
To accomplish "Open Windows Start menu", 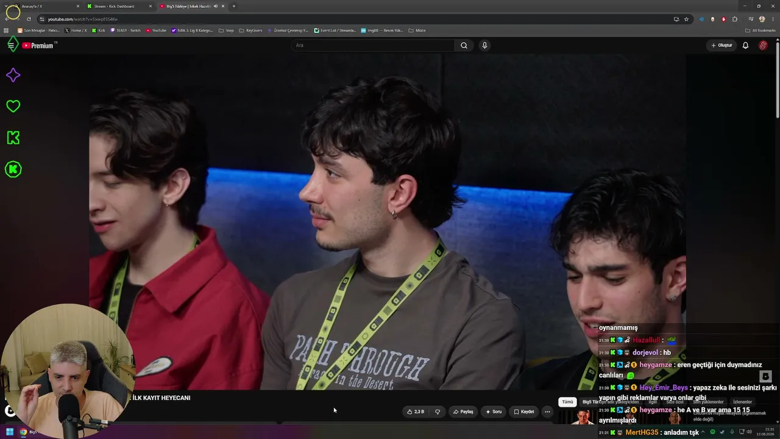I will [x=10, y=432].
